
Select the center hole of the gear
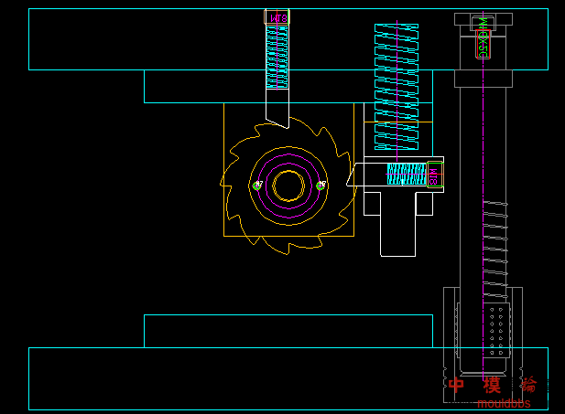pos(288,186)
